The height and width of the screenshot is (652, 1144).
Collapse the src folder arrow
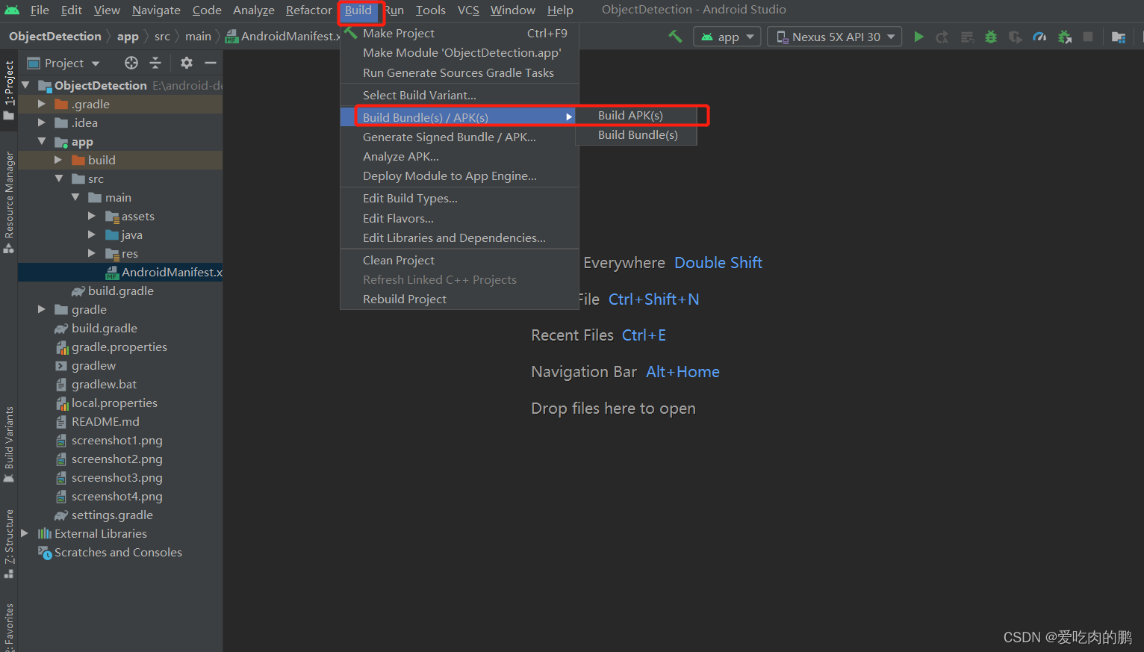(x=58, y=178)
